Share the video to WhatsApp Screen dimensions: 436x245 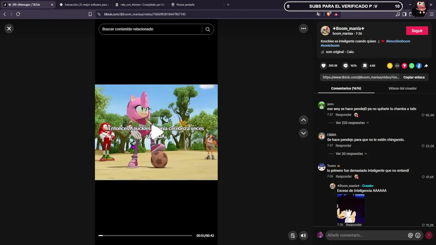411,66
